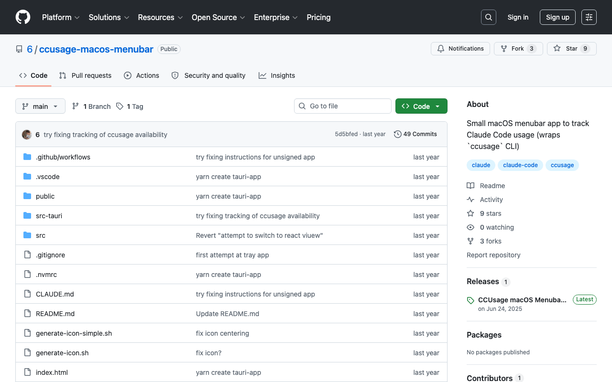Image resolution: width=612 pixels, height=382 pixels.
Task: Select the claude-code topic tag
Action: (520, 165)
